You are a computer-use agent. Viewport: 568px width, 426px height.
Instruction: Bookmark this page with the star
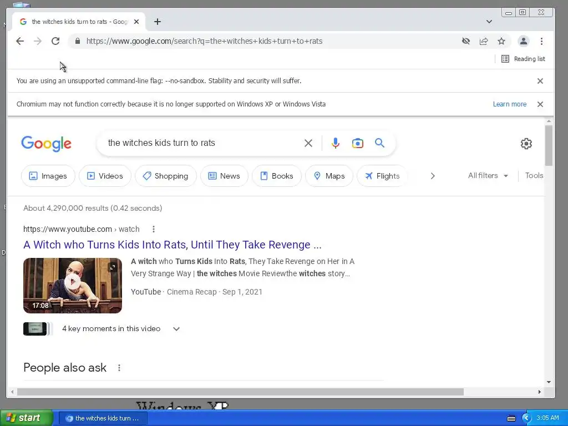tap(501, 41)
